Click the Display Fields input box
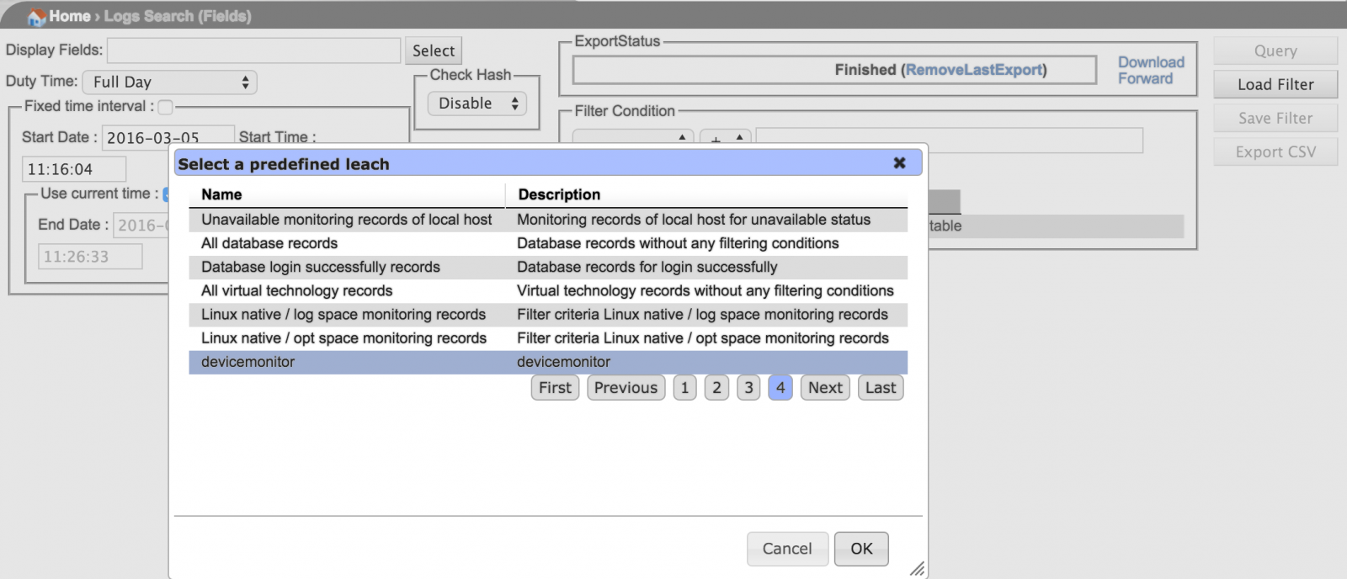The width and height of the screenshot is (1347, 579). 253,50
